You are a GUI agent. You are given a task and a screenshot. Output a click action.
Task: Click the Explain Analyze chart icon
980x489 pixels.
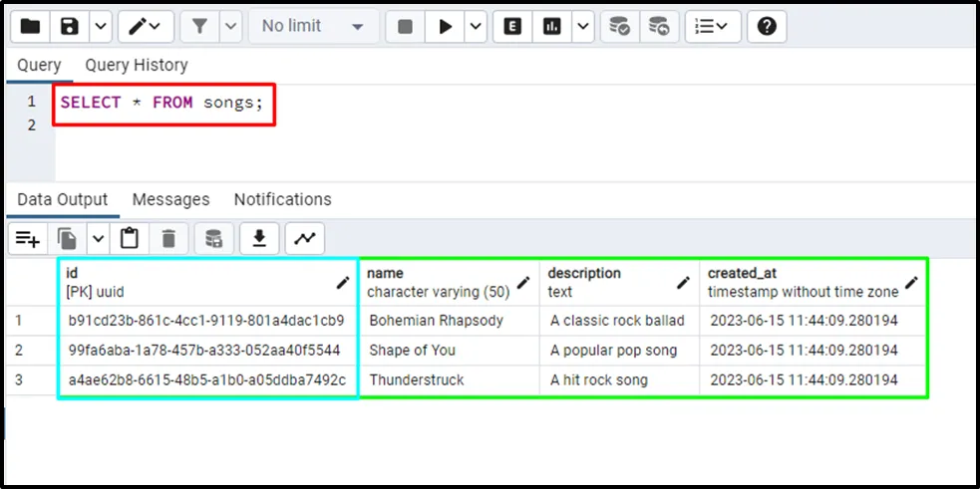pyautogui.click(x=552, y=27)
